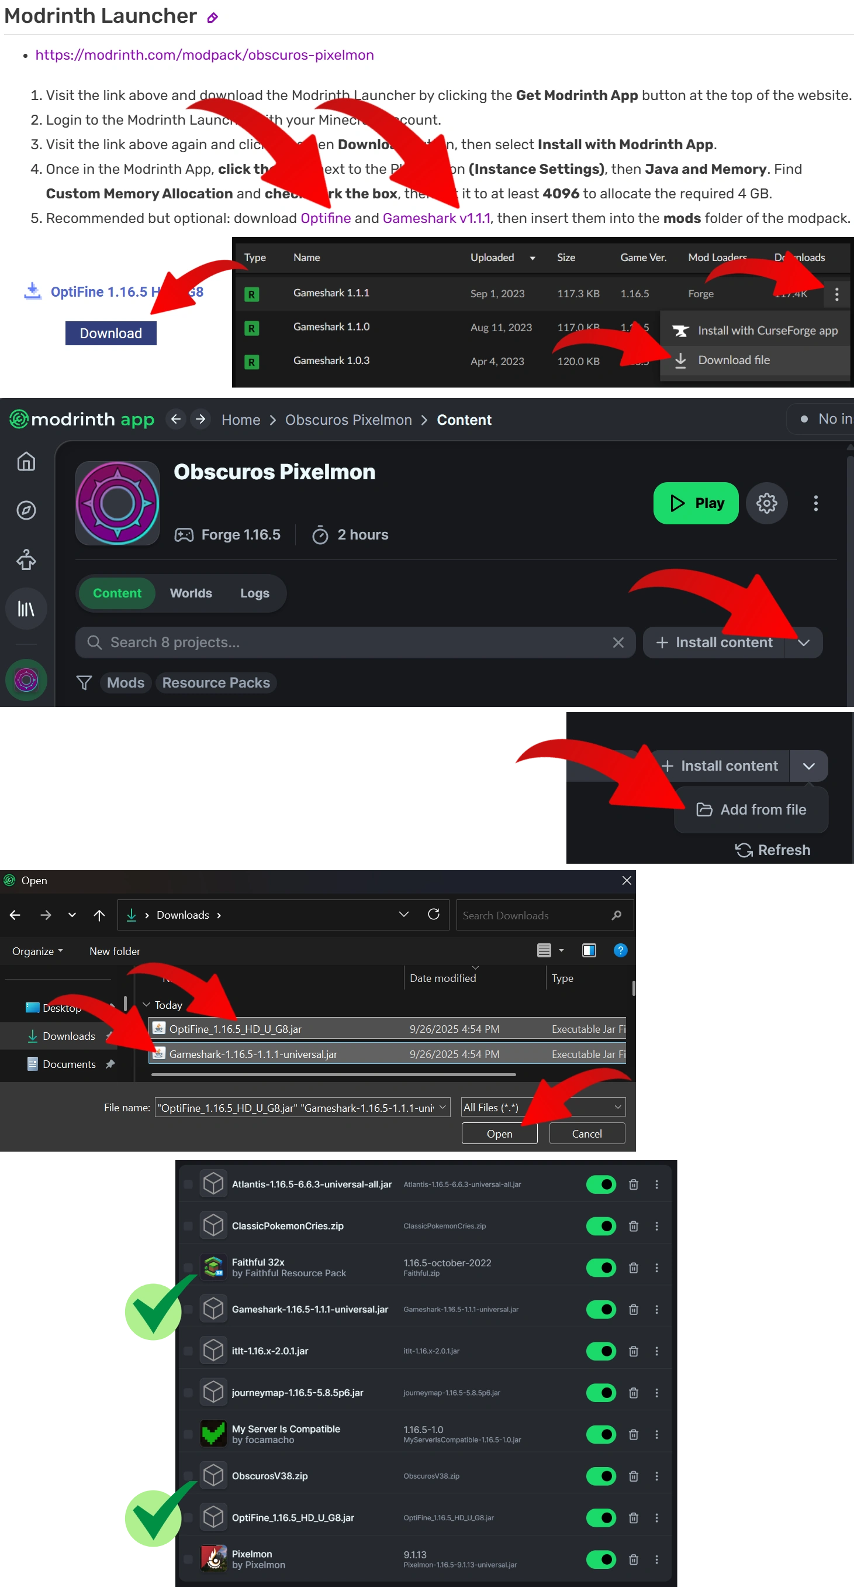Disable the Gameshark-1.16.5-1.1.1-universal.jar toggle
854x1587 pixels.
click(x=601, y=1309)
